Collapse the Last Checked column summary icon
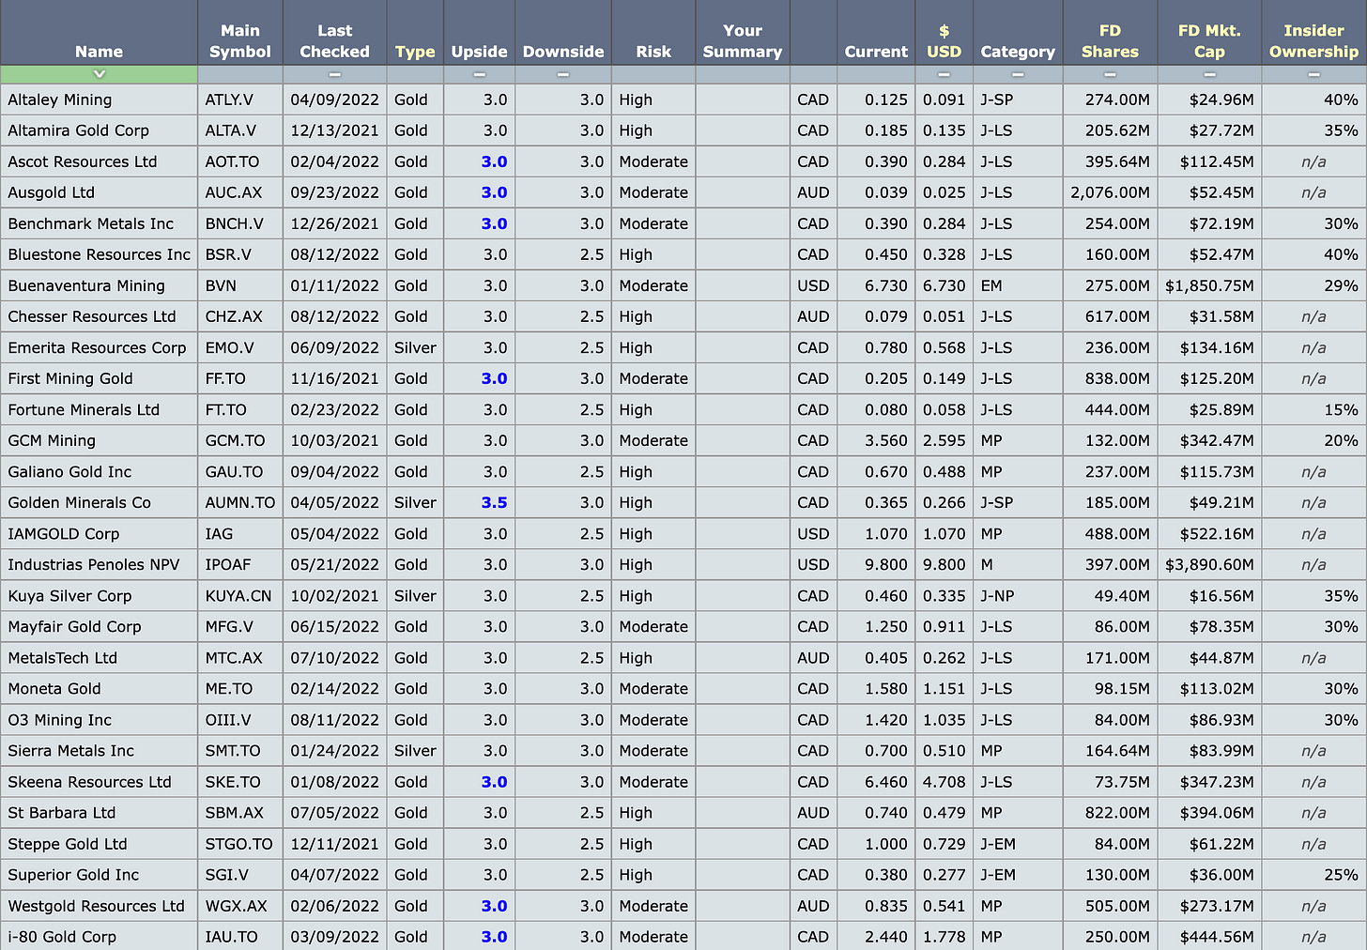Image resolution: width=1367 pixels, height=950 pixels. pos(334,74)
